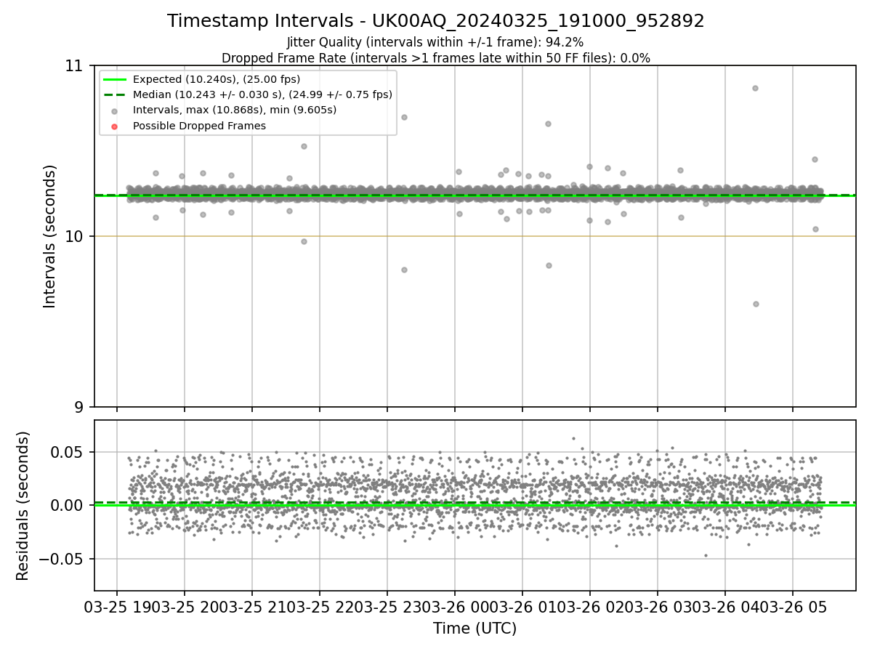The height and width of the screenshot is (654, 872).
Task: Click the solid green line swatch in legend
Action: (x=115, y=79)
